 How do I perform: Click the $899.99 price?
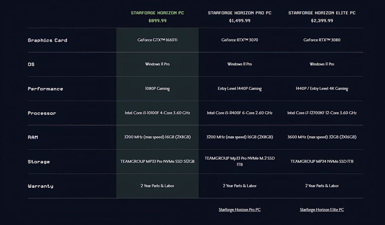click(157, 21)
